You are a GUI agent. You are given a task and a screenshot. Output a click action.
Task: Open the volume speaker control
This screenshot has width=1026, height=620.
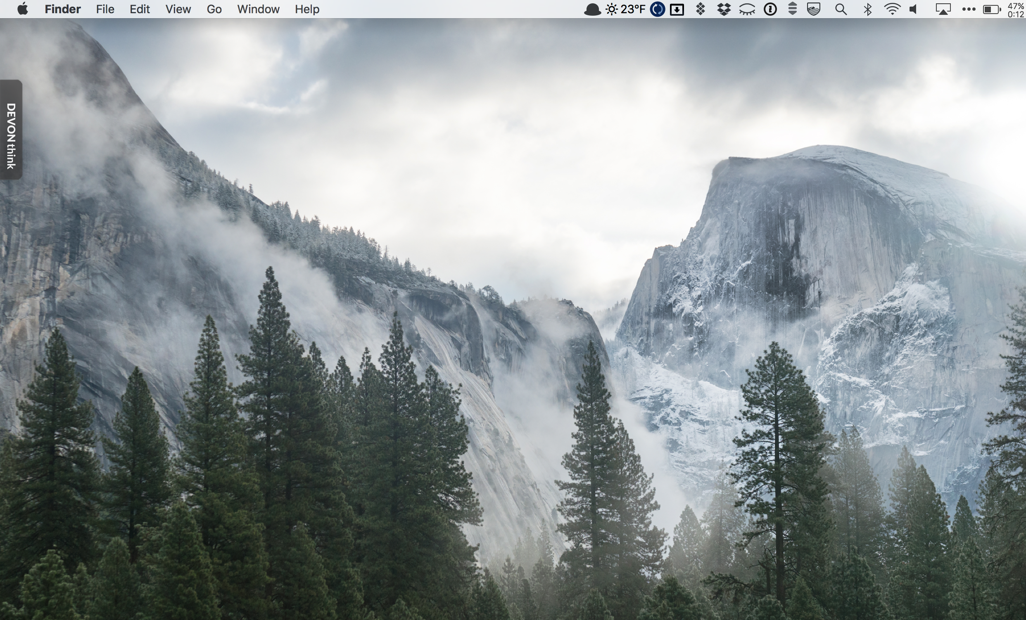[x=914, y=9]
